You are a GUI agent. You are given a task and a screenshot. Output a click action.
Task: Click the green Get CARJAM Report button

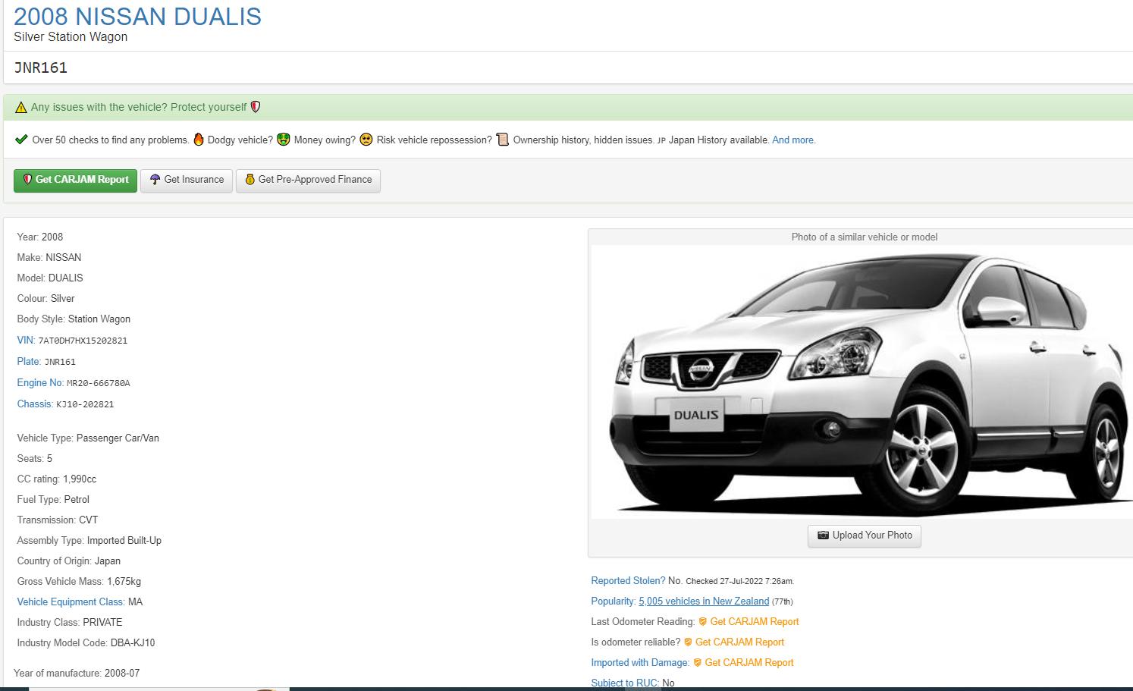pos(75,181)
